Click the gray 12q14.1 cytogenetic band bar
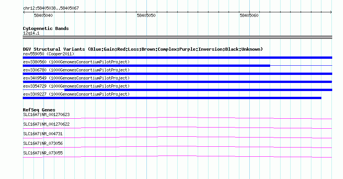Viewport: 343px width, 179px height. 177,37
